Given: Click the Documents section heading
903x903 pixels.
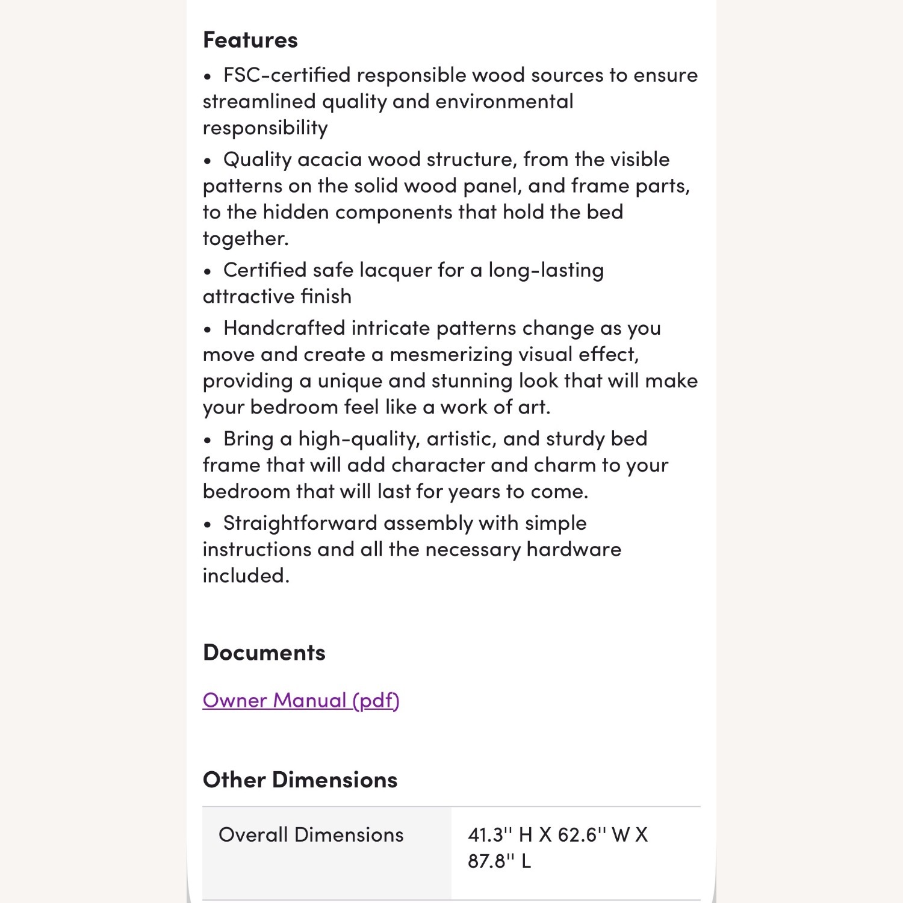Looking at the screenshot, I should click(x=264, y=653).
